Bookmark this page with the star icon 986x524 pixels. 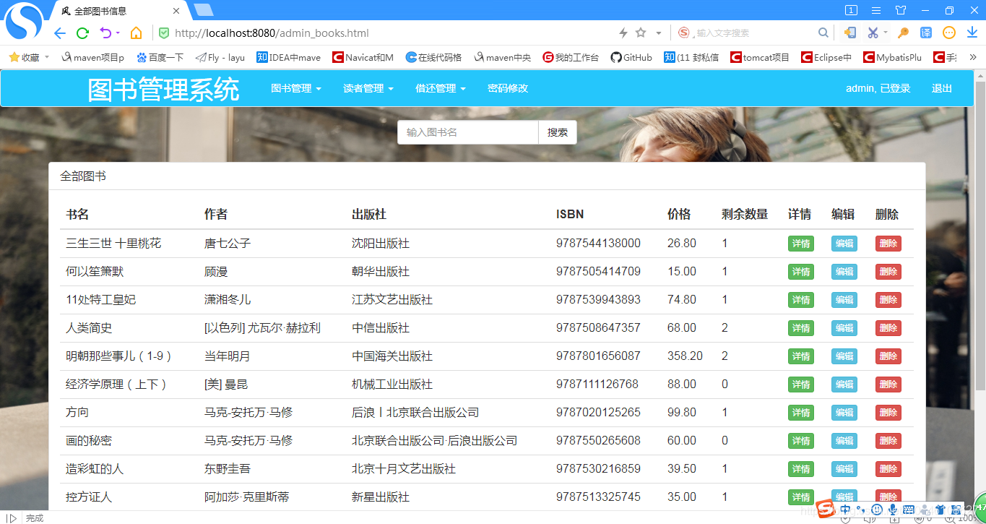pyautogui.click(x=641, y=33)
